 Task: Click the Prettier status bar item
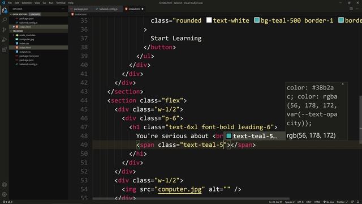pyautogui.click(x=342, y=202)
